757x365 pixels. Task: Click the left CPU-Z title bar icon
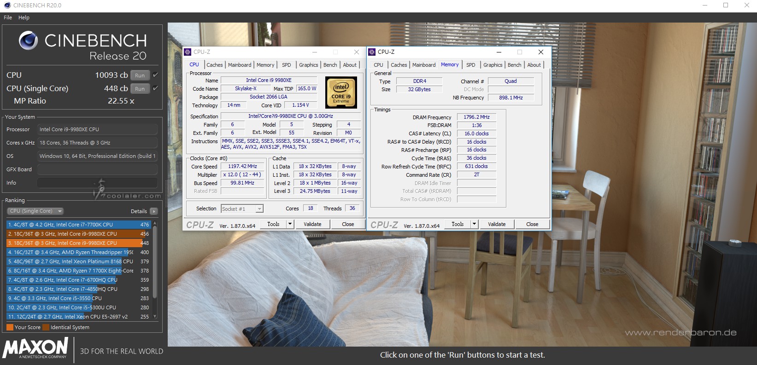click(188, 52)
